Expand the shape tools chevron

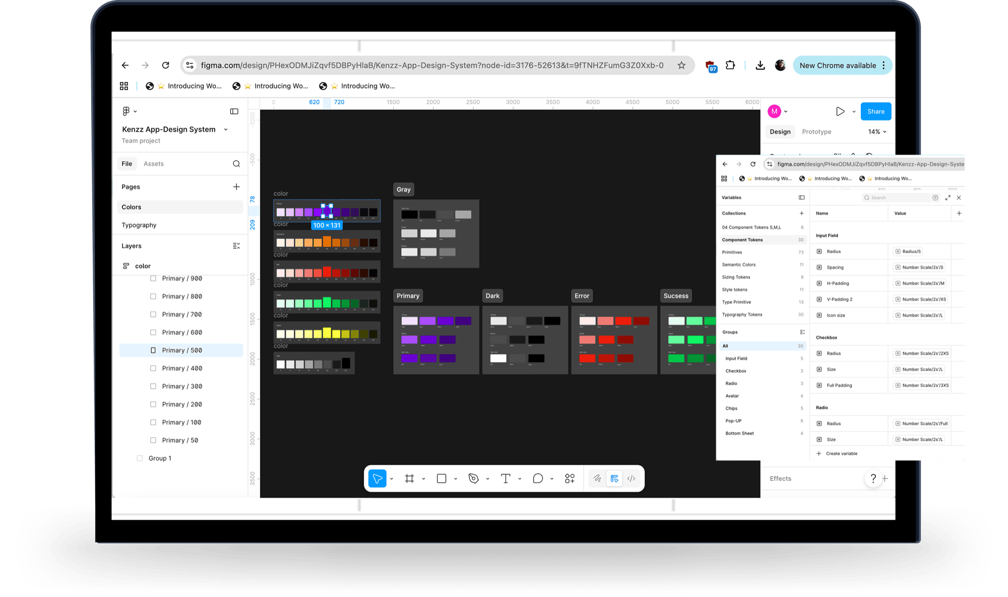click(x=456, y=479)
